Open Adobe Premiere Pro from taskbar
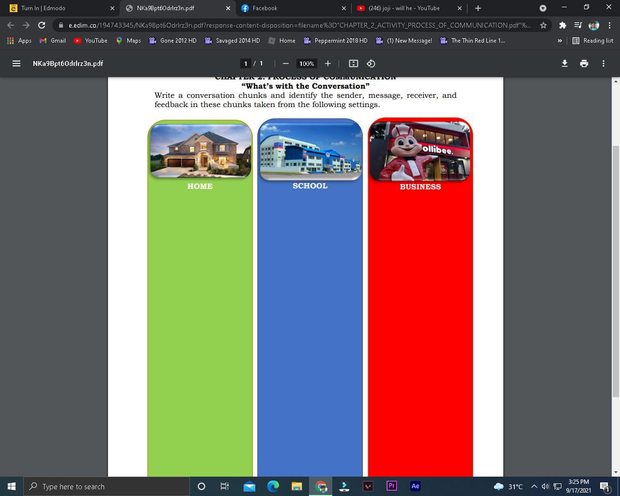Screen dimensions: 620x496 point(391,486)
